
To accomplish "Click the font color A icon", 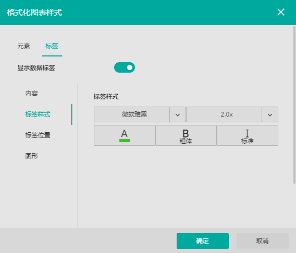I will (x=125, y=135).
